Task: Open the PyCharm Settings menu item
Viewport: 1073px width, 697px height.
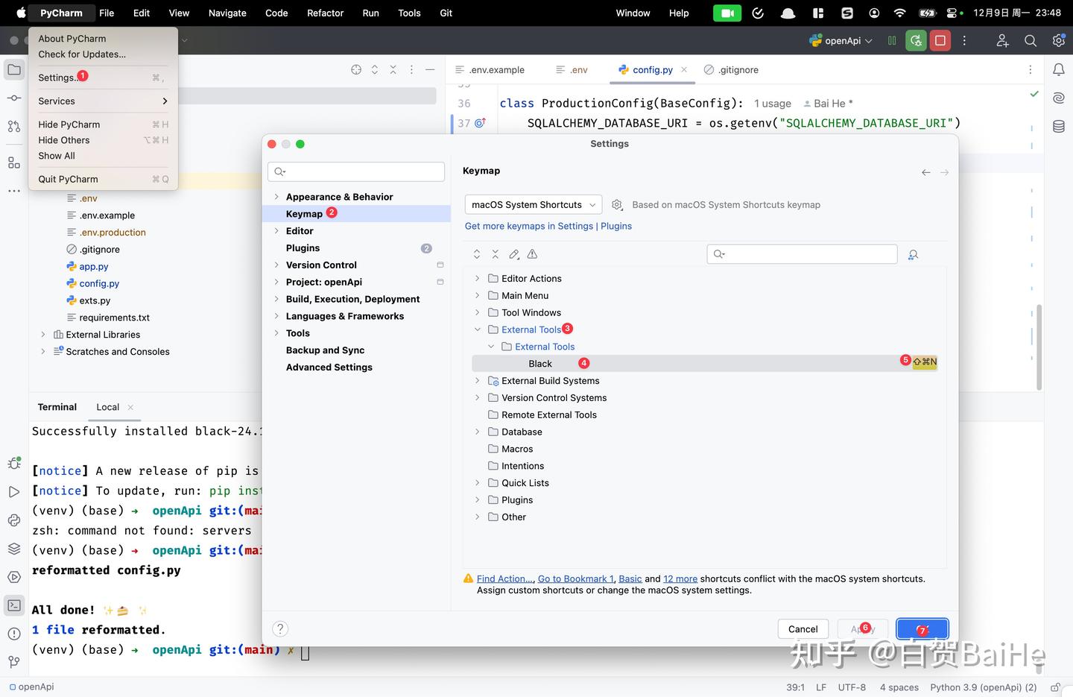Action: point(57,77)
